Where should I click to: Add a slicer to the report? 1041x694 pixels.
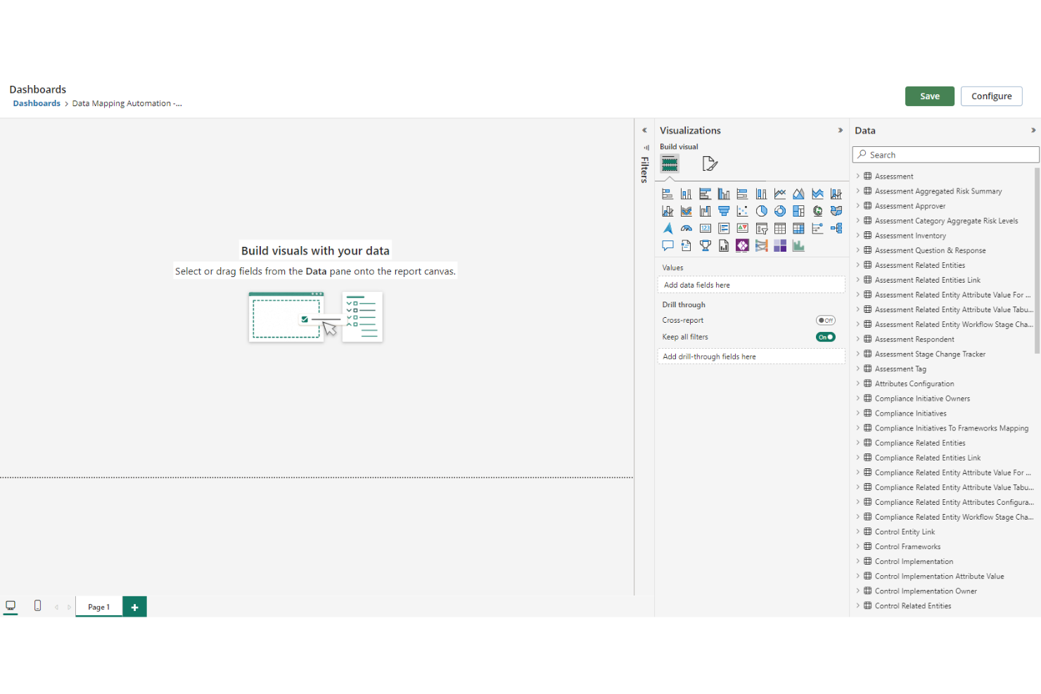coord(761,228)
